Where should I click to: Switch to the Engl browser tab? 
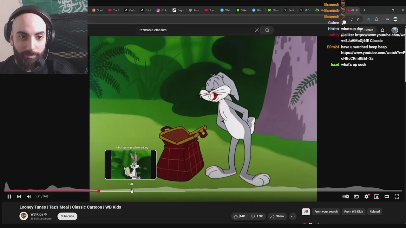[178, 10]
